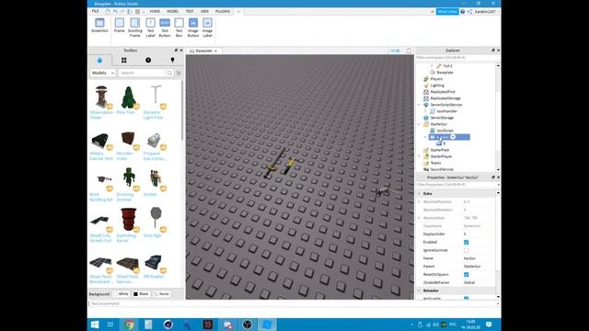589x331 pixels.
Task: Open the Models category dropdown
Action: (x=102, y=73)
